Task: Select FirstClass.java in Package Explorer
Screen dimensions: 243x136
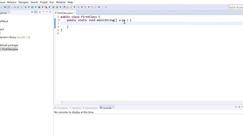Action: [10, 49]
